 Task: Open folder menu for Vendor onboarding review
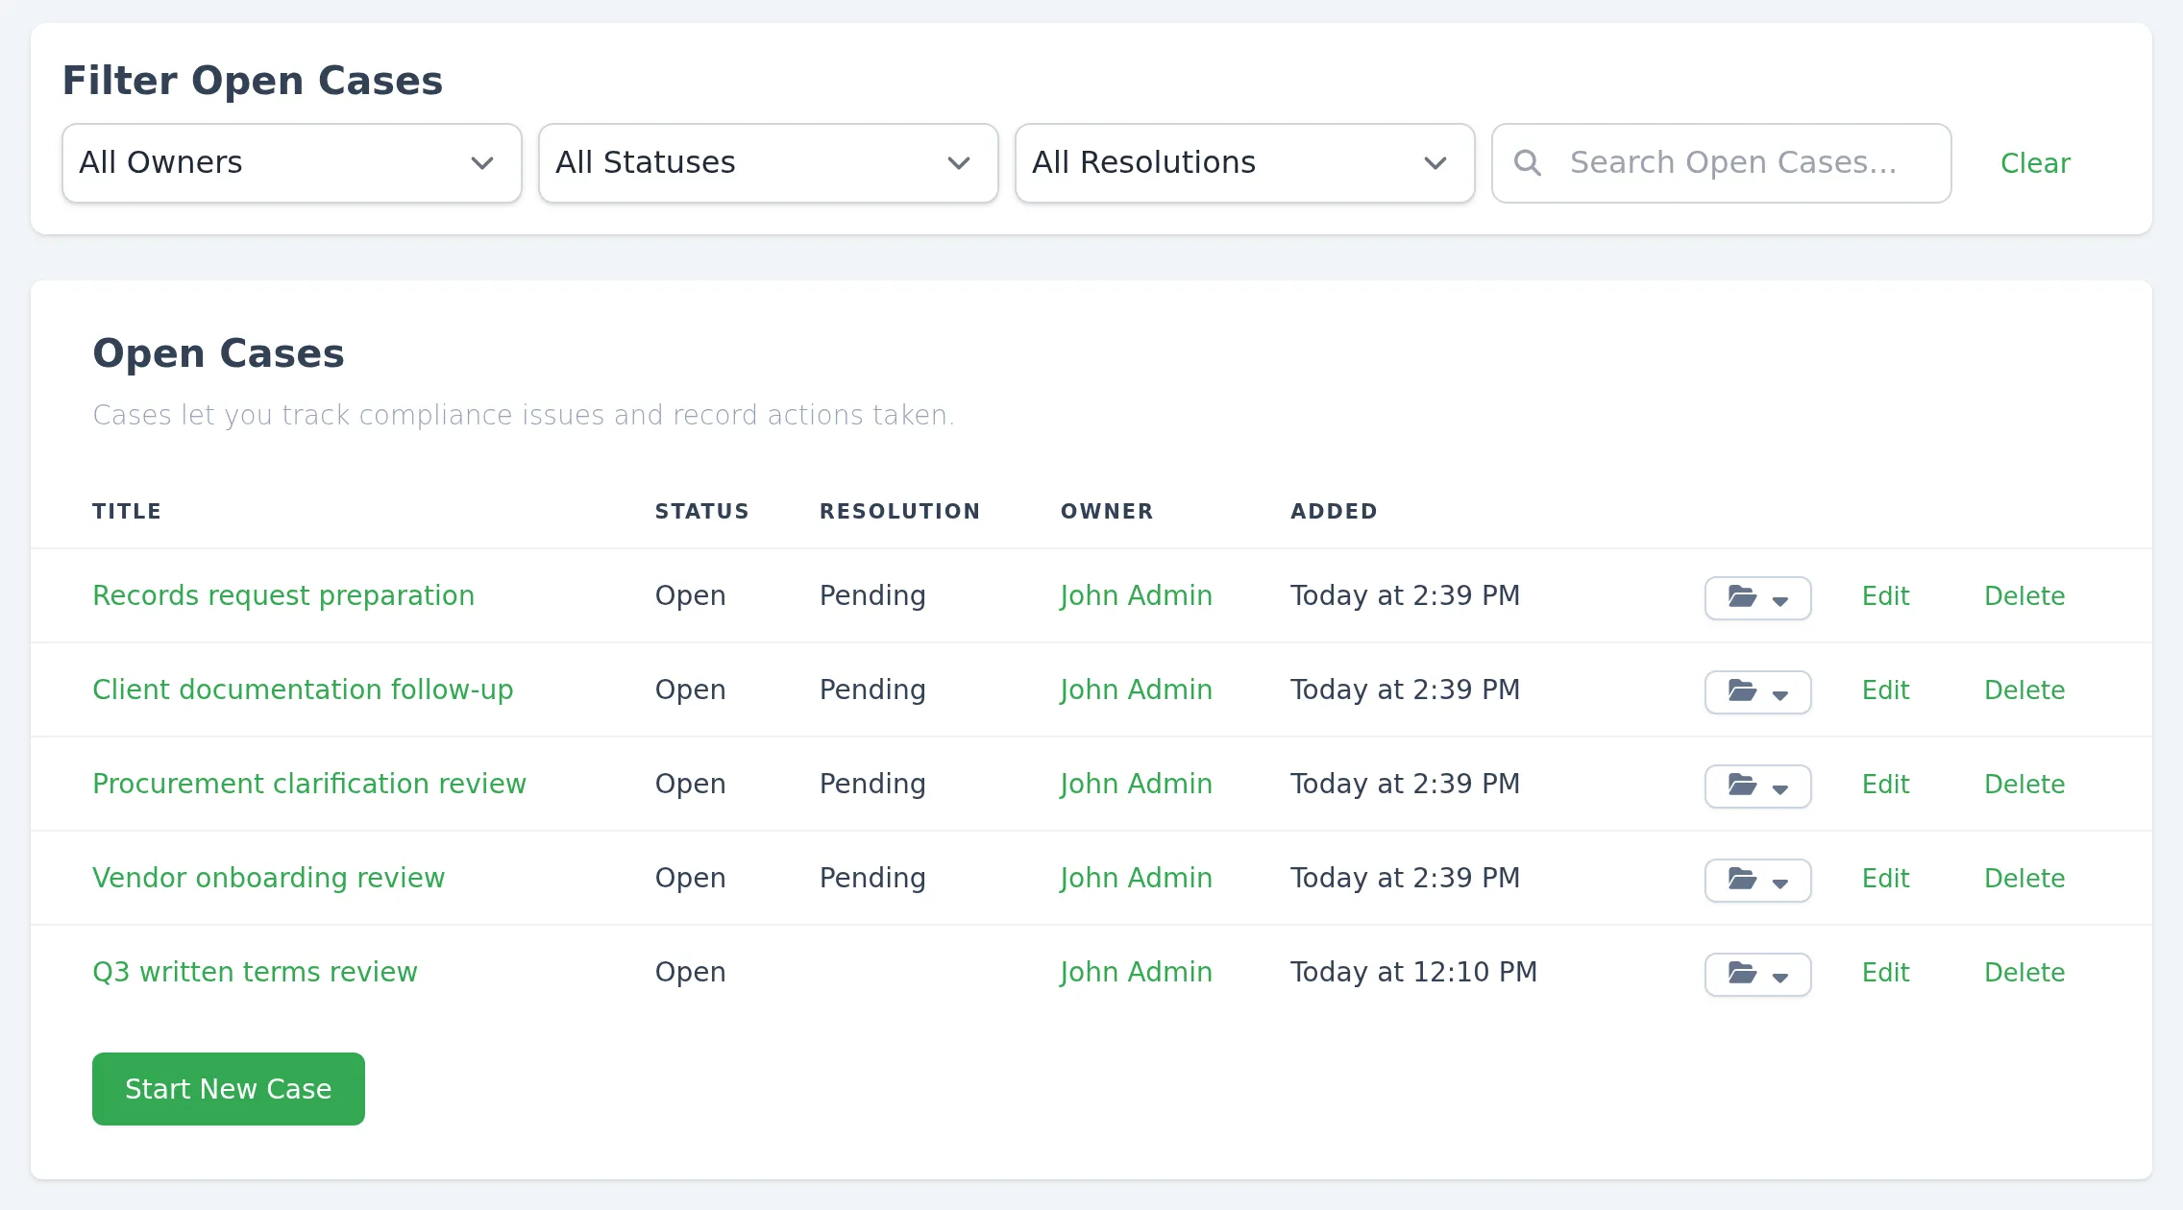point(1757,880)
